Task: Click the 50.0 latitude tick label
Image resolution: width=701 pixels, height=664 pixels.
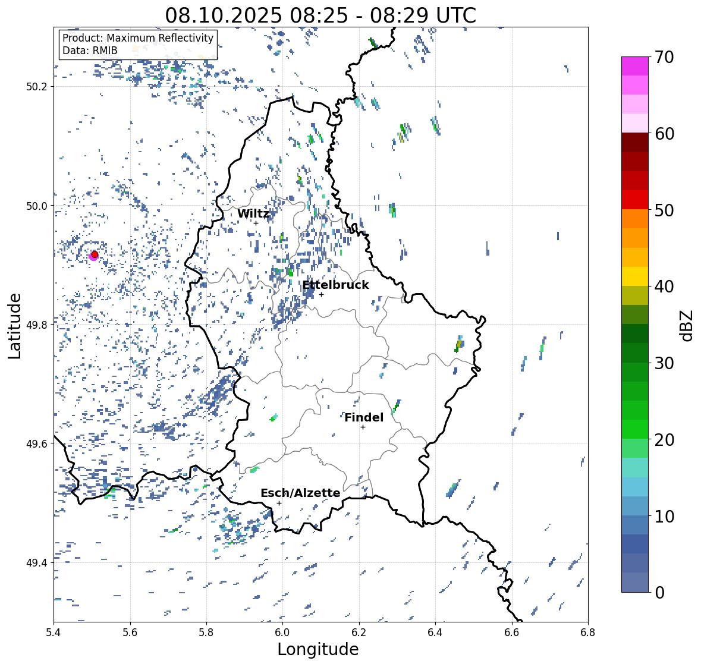Action: (x=37, y=206)
